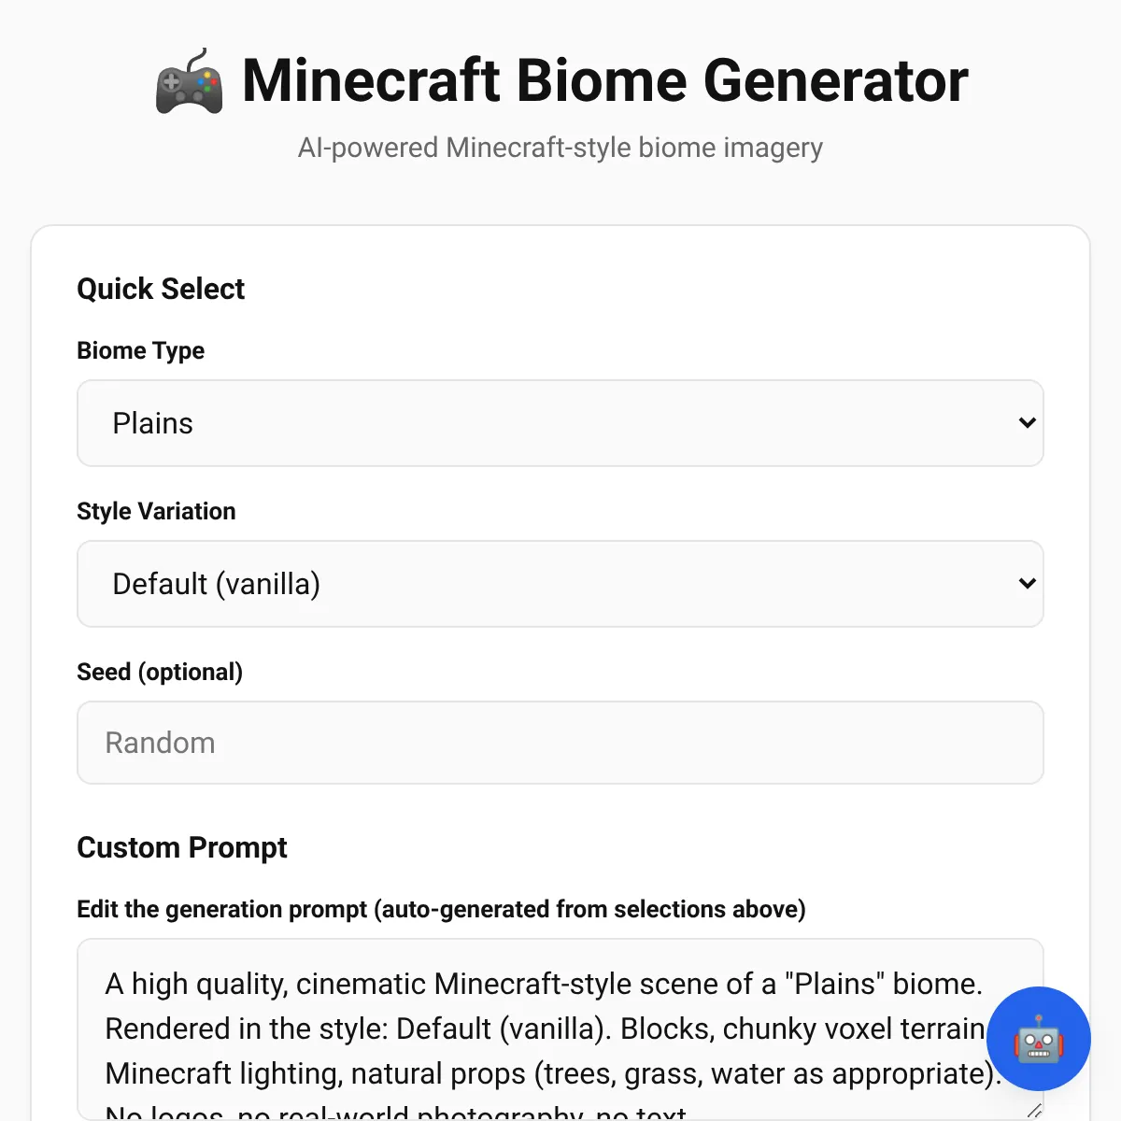Click the chevron arrow on Biome Type

[1027, 423]
